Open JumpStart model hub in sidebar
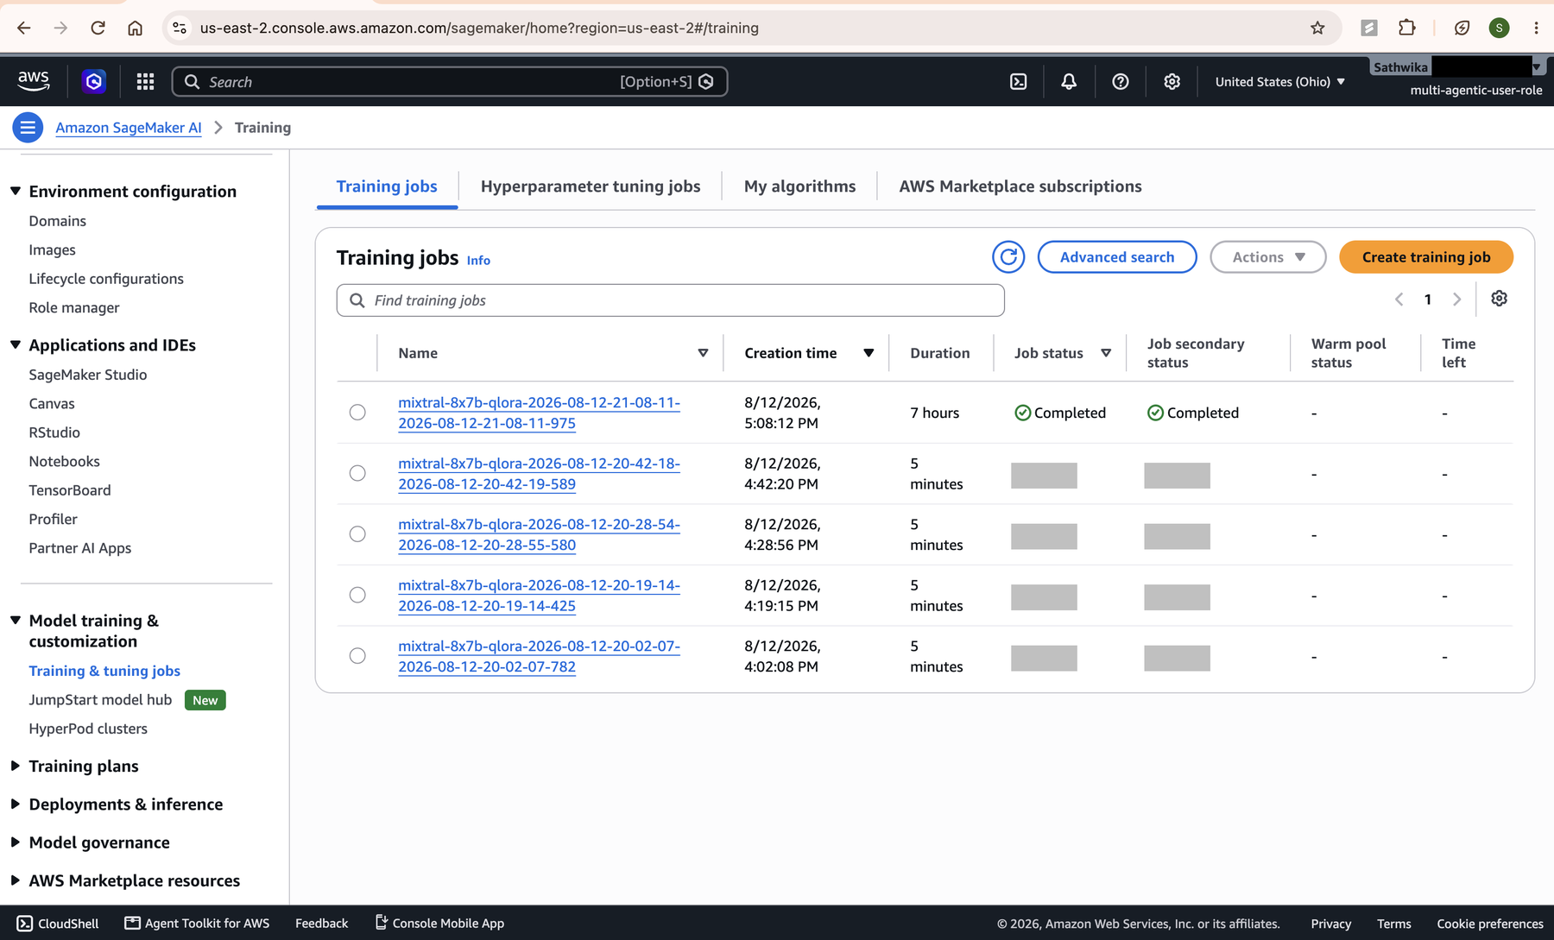This screenshot has height=940, width=1554. click(100, 700)
